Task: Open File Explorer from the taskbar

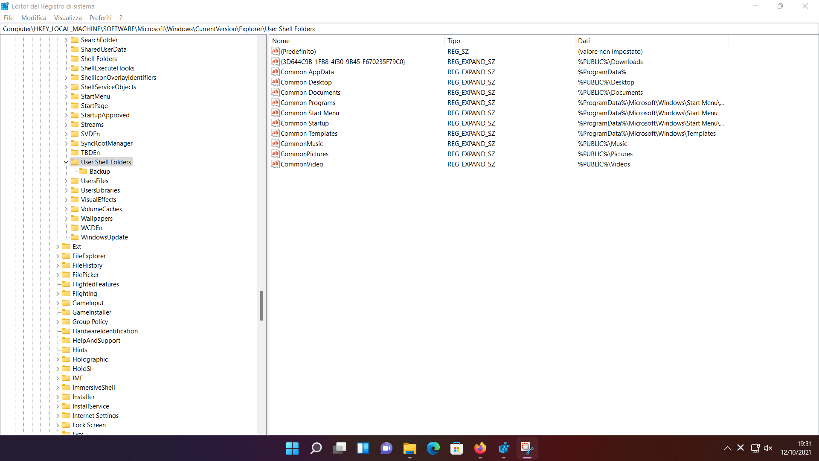Action: tap(409, 448)
